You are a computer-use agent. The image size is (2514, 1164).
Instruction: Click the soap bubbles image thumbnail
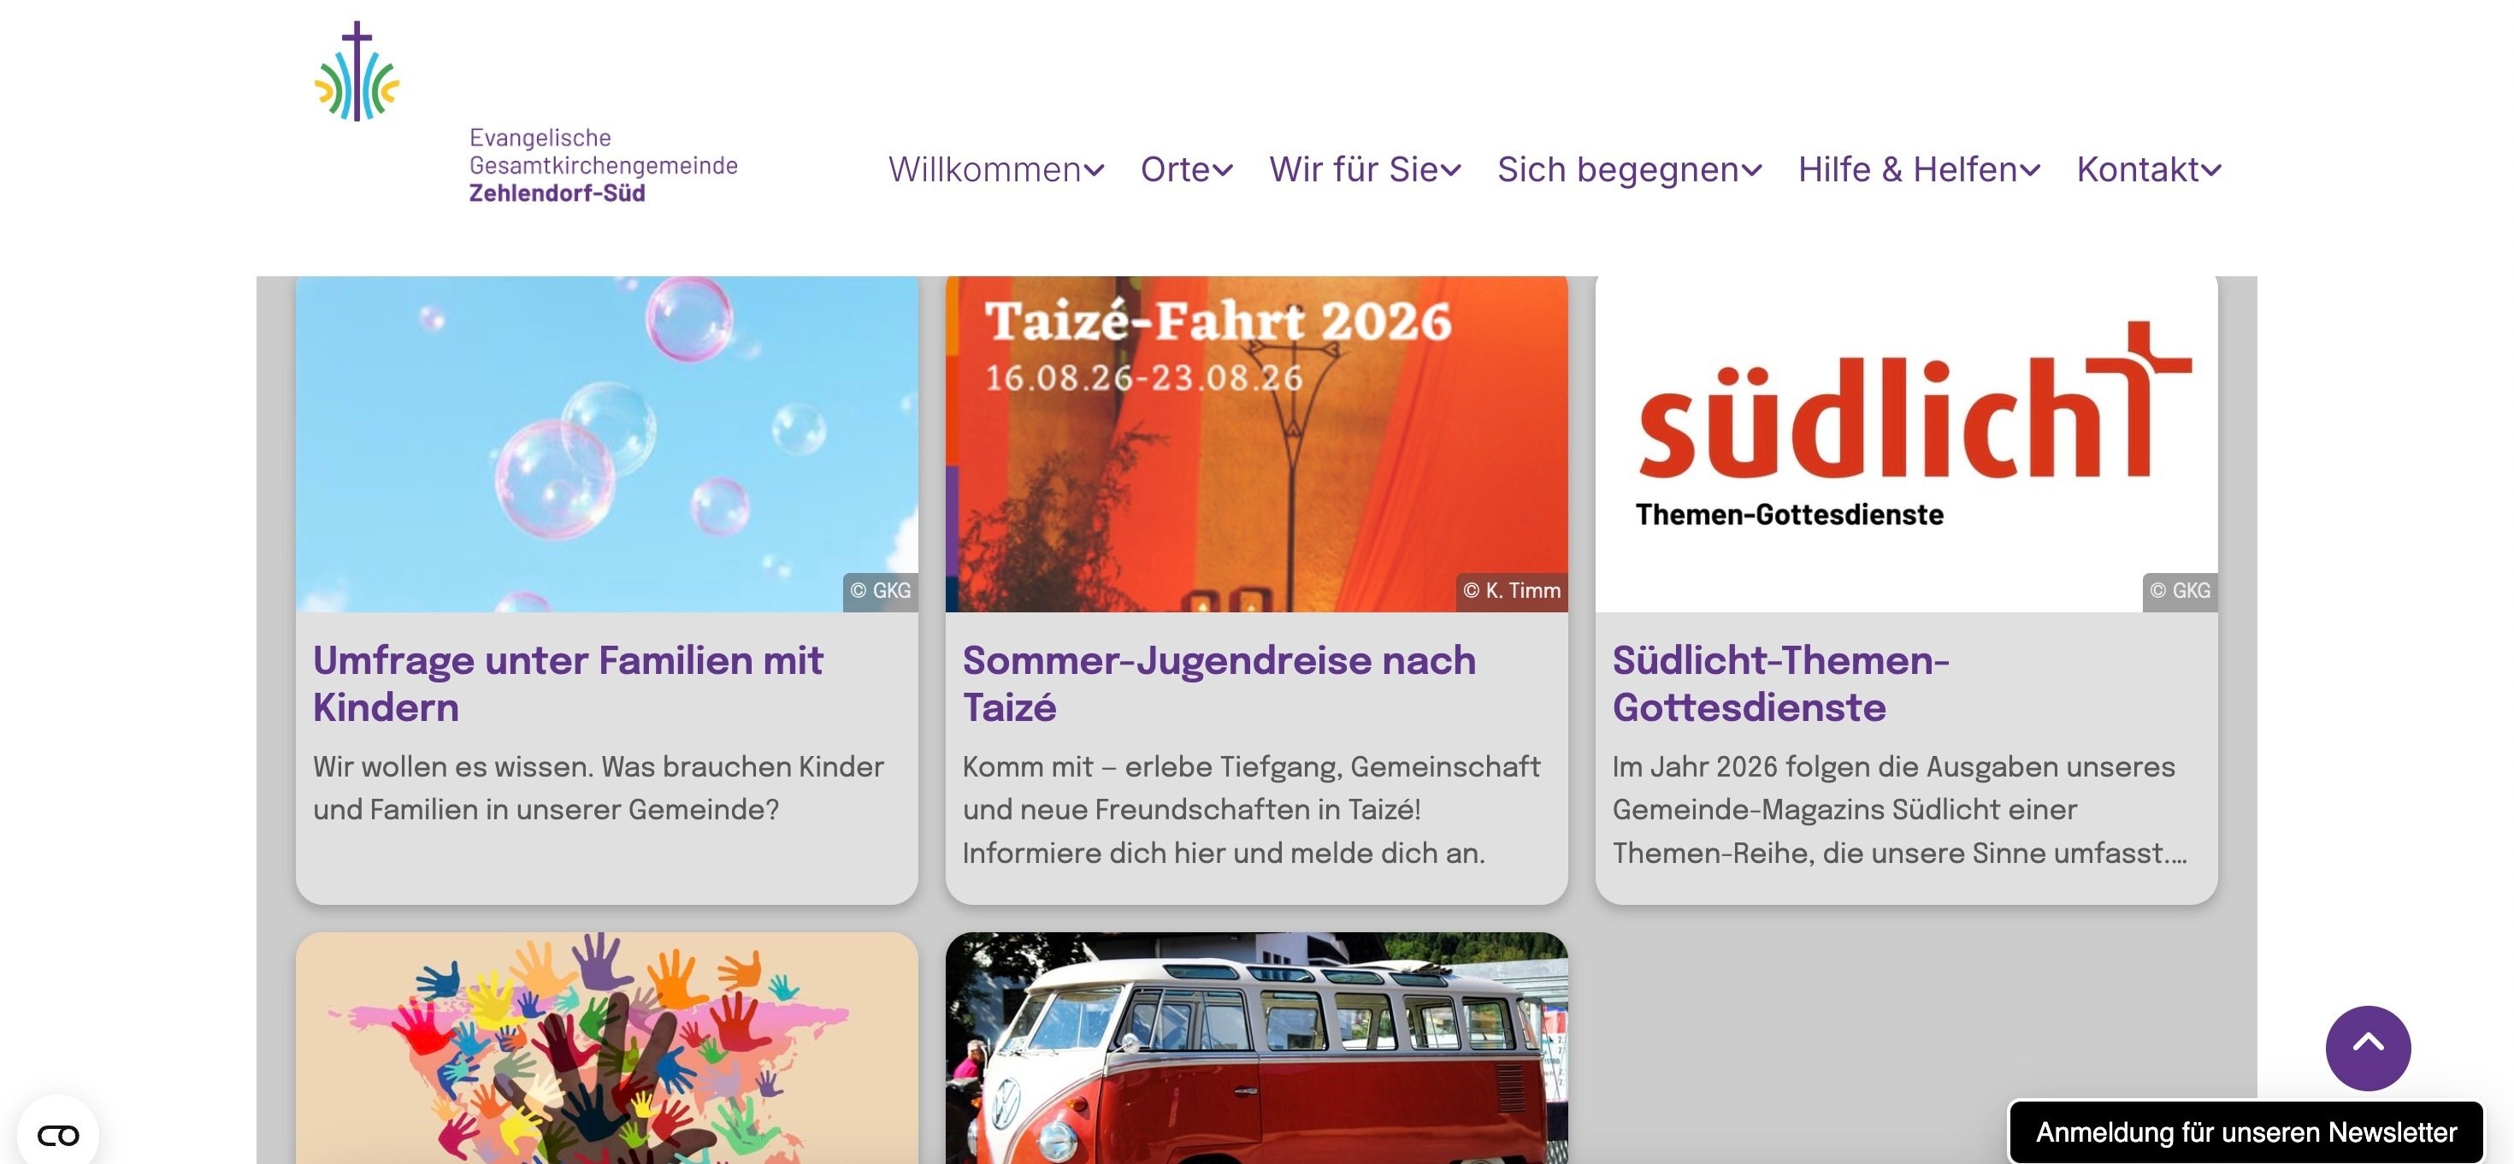[606, 445]
